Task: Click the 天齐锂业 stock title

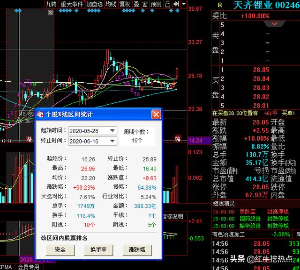Action: (253, 5)
